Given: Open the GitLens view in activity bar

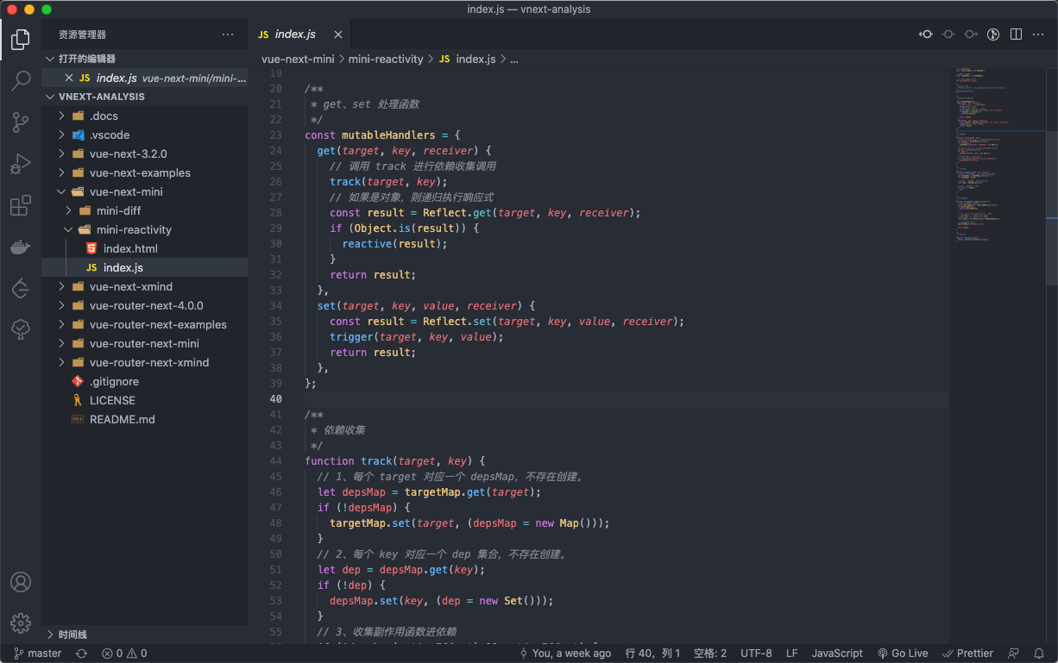Looking at the screenshot, I should [x=21, y=289].
